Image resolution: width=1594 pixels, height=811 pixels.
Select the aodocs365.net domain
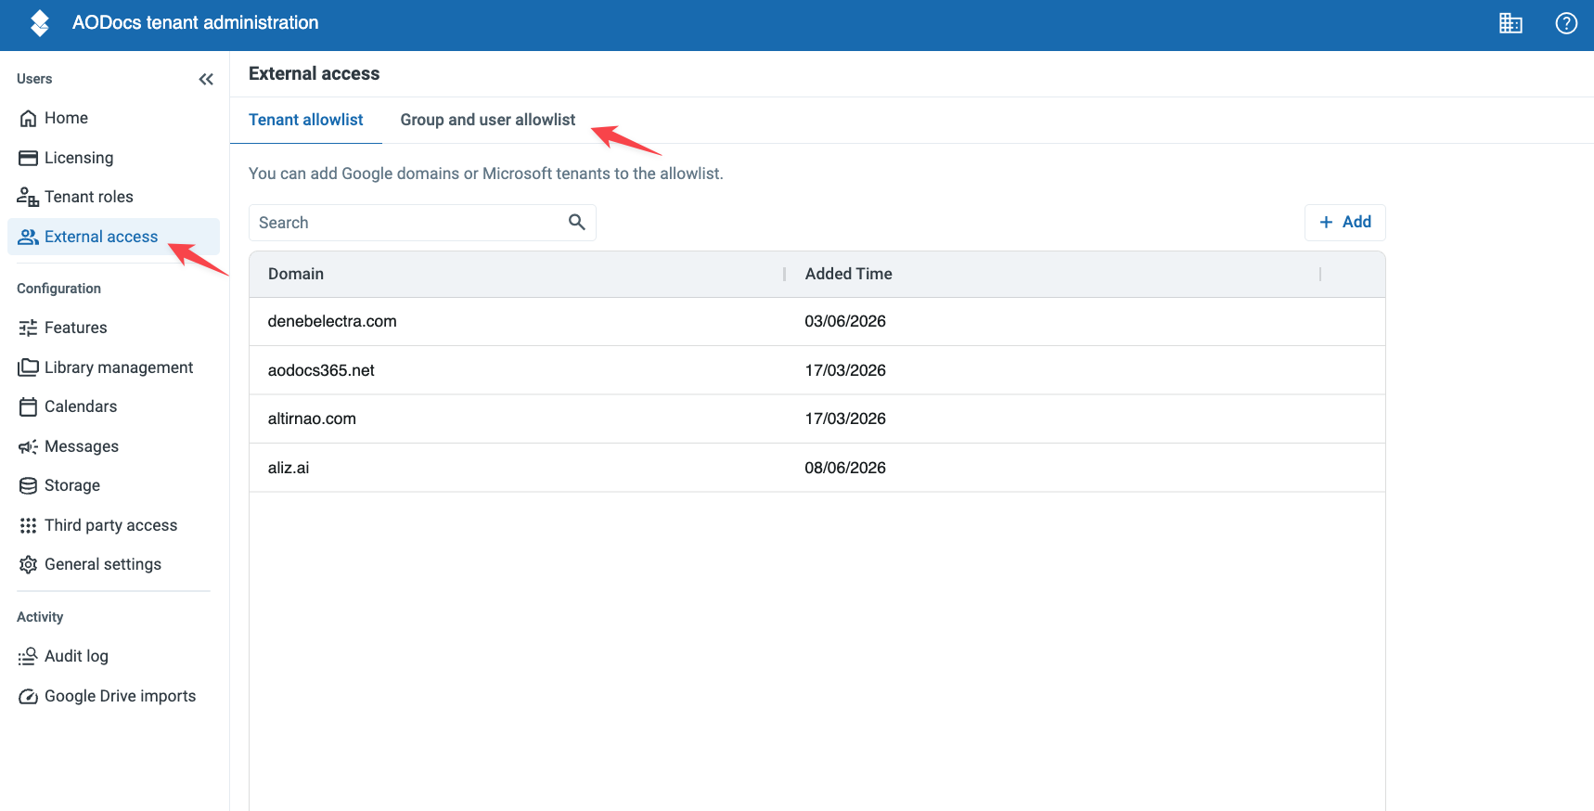pyautogui.click(x=321, y=370)
